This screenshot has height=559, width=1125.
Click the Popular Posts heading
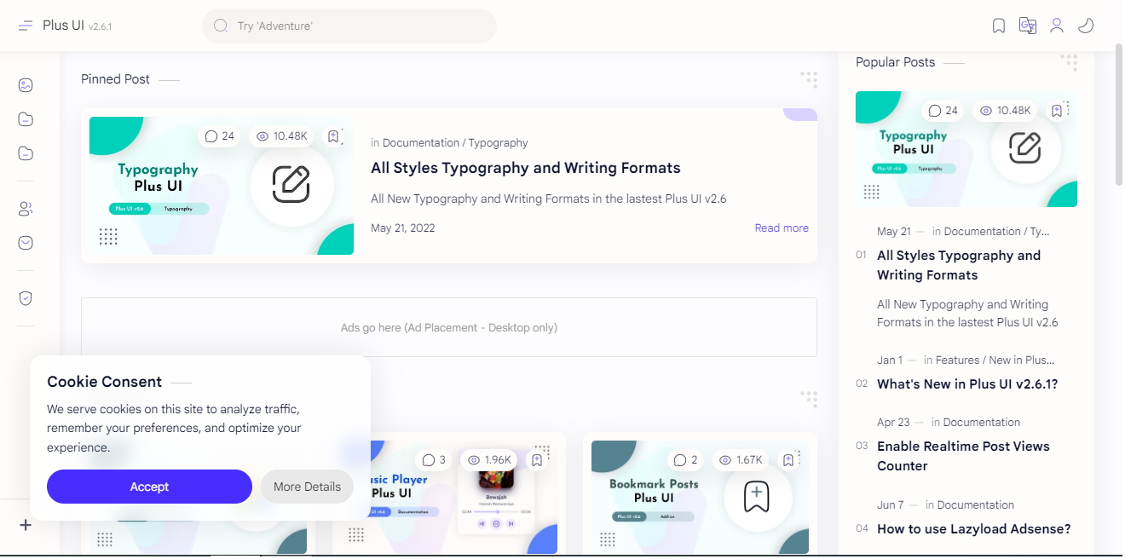point(895,62)
